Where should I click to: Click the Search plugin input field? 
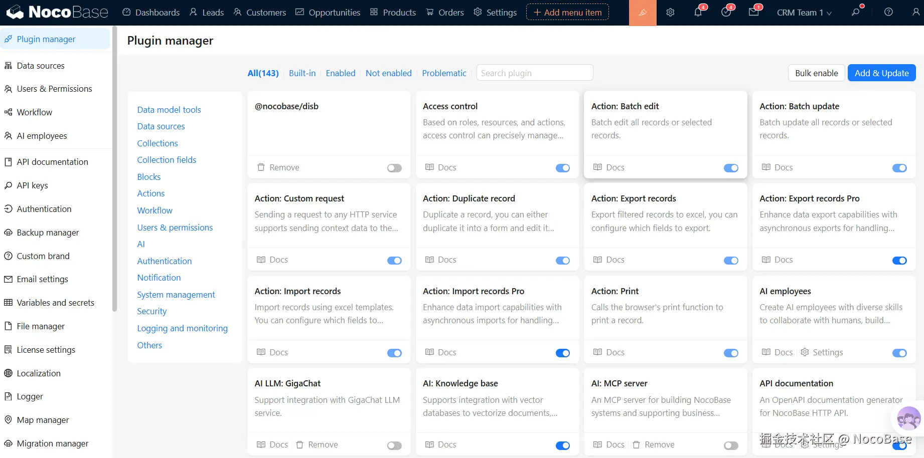535,73
